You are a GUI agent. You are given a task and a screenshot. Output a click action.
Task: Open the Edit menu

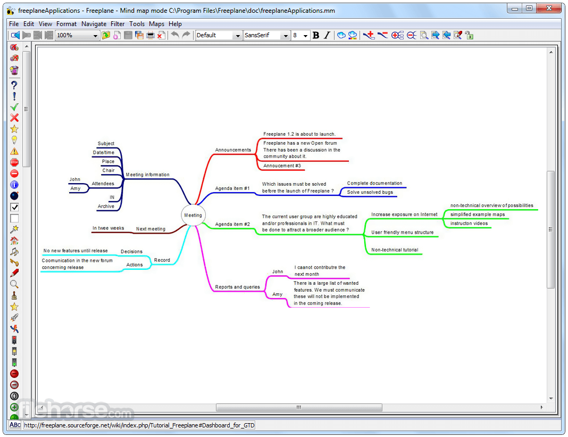(x=29, y=24)
